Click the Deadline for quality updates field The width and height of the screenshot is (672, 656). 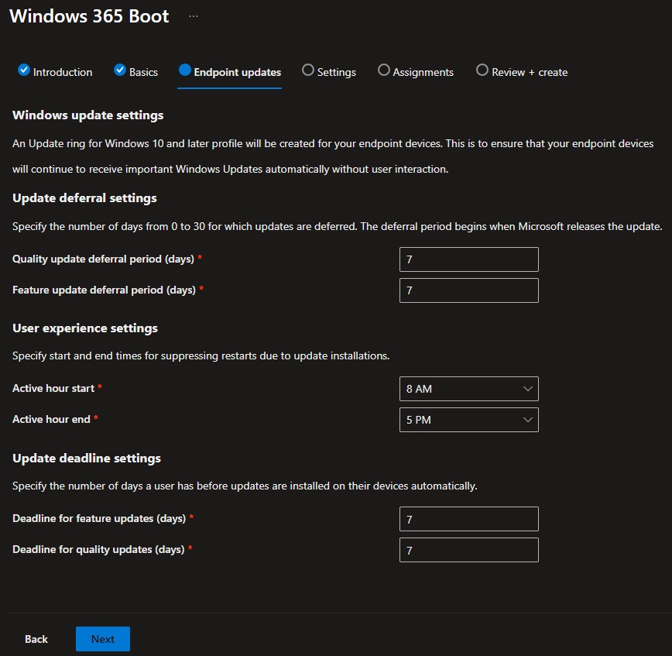[x=468, y=550]
